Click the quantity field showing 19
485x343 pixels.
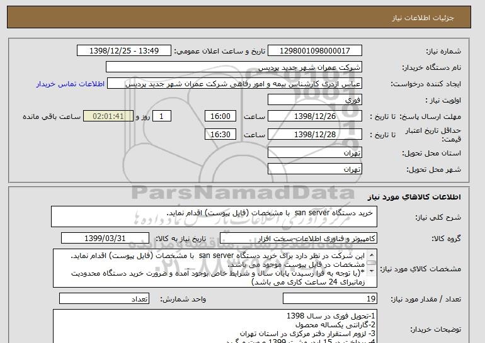[329, 299]
